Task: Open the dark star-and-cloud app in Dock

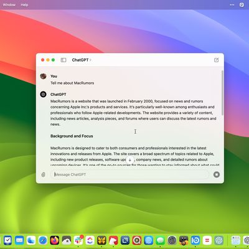Action: pyautogui.click(x=67, y=240)
